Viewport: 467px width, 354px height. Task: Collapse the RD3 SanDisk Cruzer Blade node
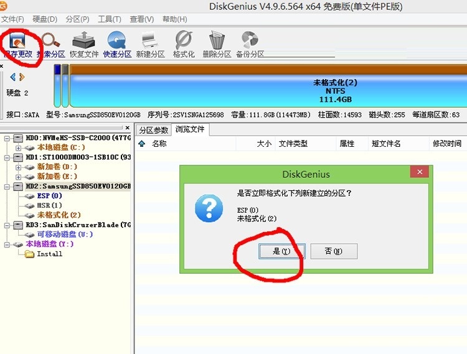[x=7, y=225]
